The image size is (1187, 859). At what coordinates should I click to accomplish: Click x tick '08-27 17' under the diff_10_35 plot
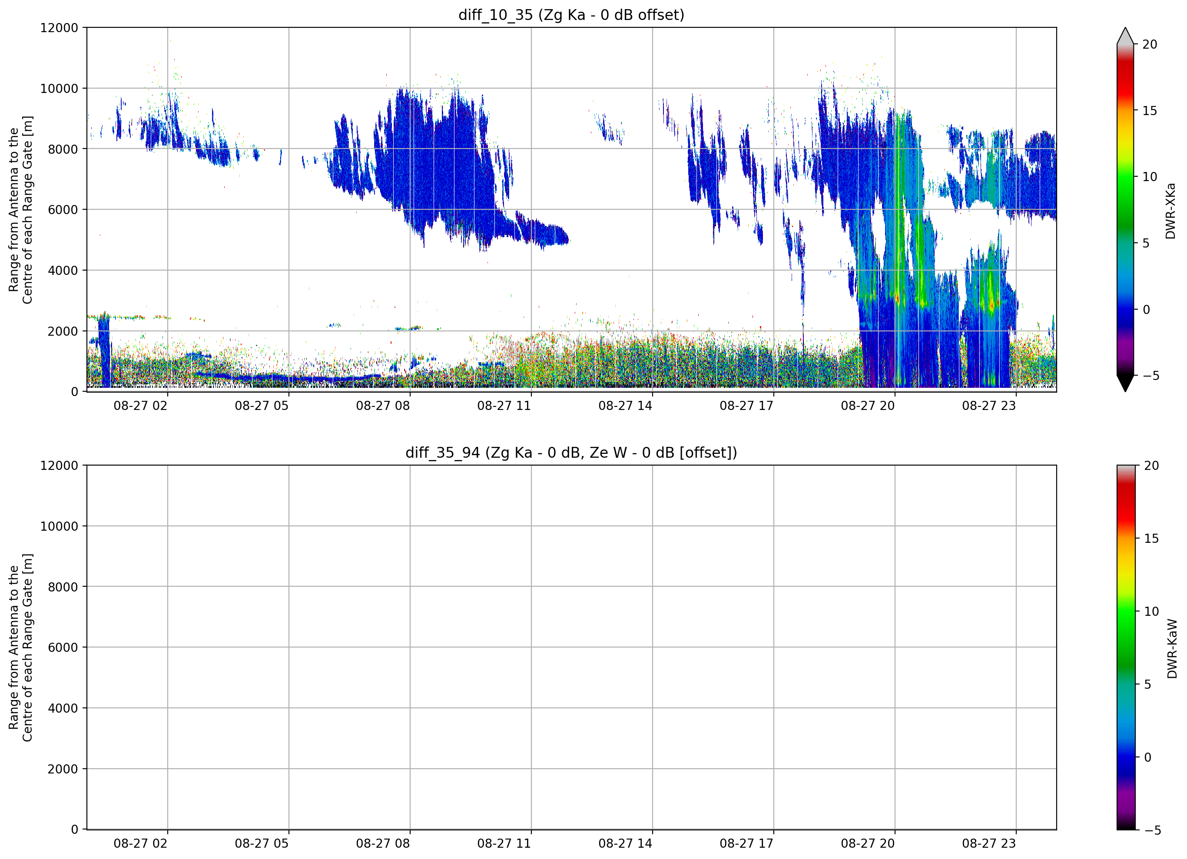746,406
